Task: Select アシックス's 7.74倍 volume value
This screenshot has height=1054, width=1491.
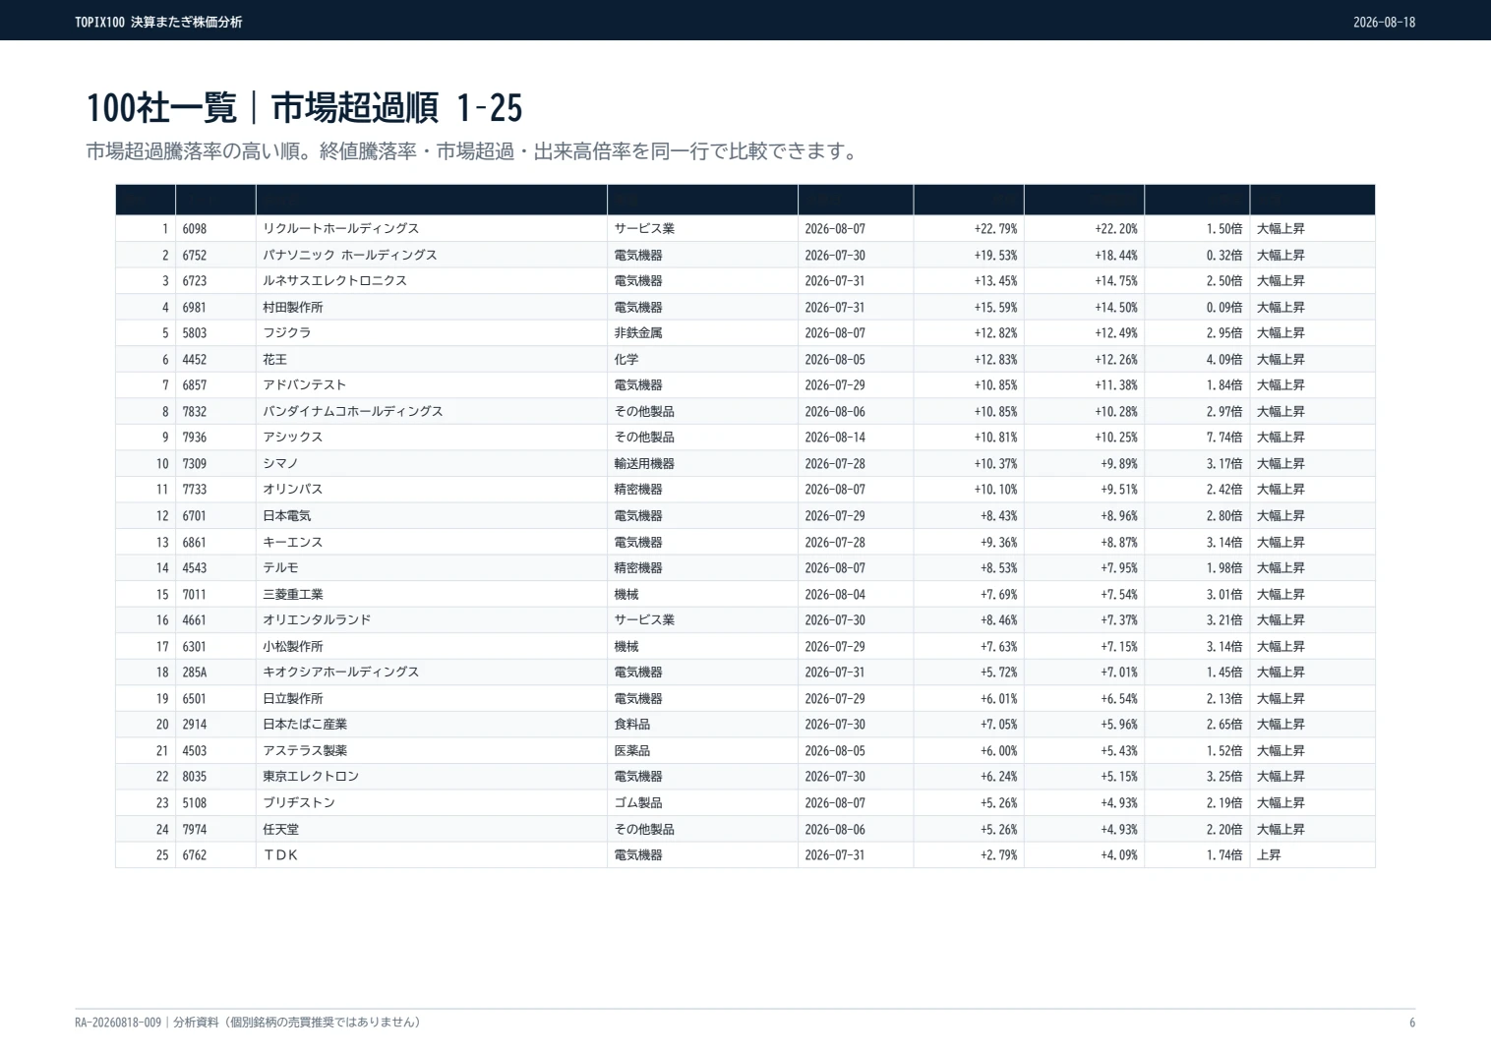Action: (1224, 438)
